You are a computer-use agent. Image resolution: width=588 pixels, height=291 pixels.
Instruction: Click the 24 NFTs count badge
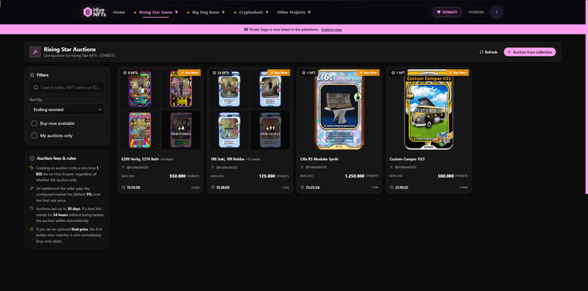point(221,73)
